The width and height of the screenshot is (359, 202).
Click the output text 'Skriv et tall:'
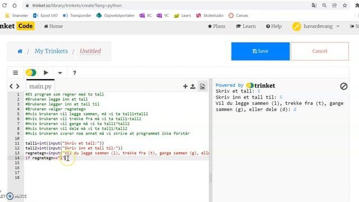click(235, 91)
